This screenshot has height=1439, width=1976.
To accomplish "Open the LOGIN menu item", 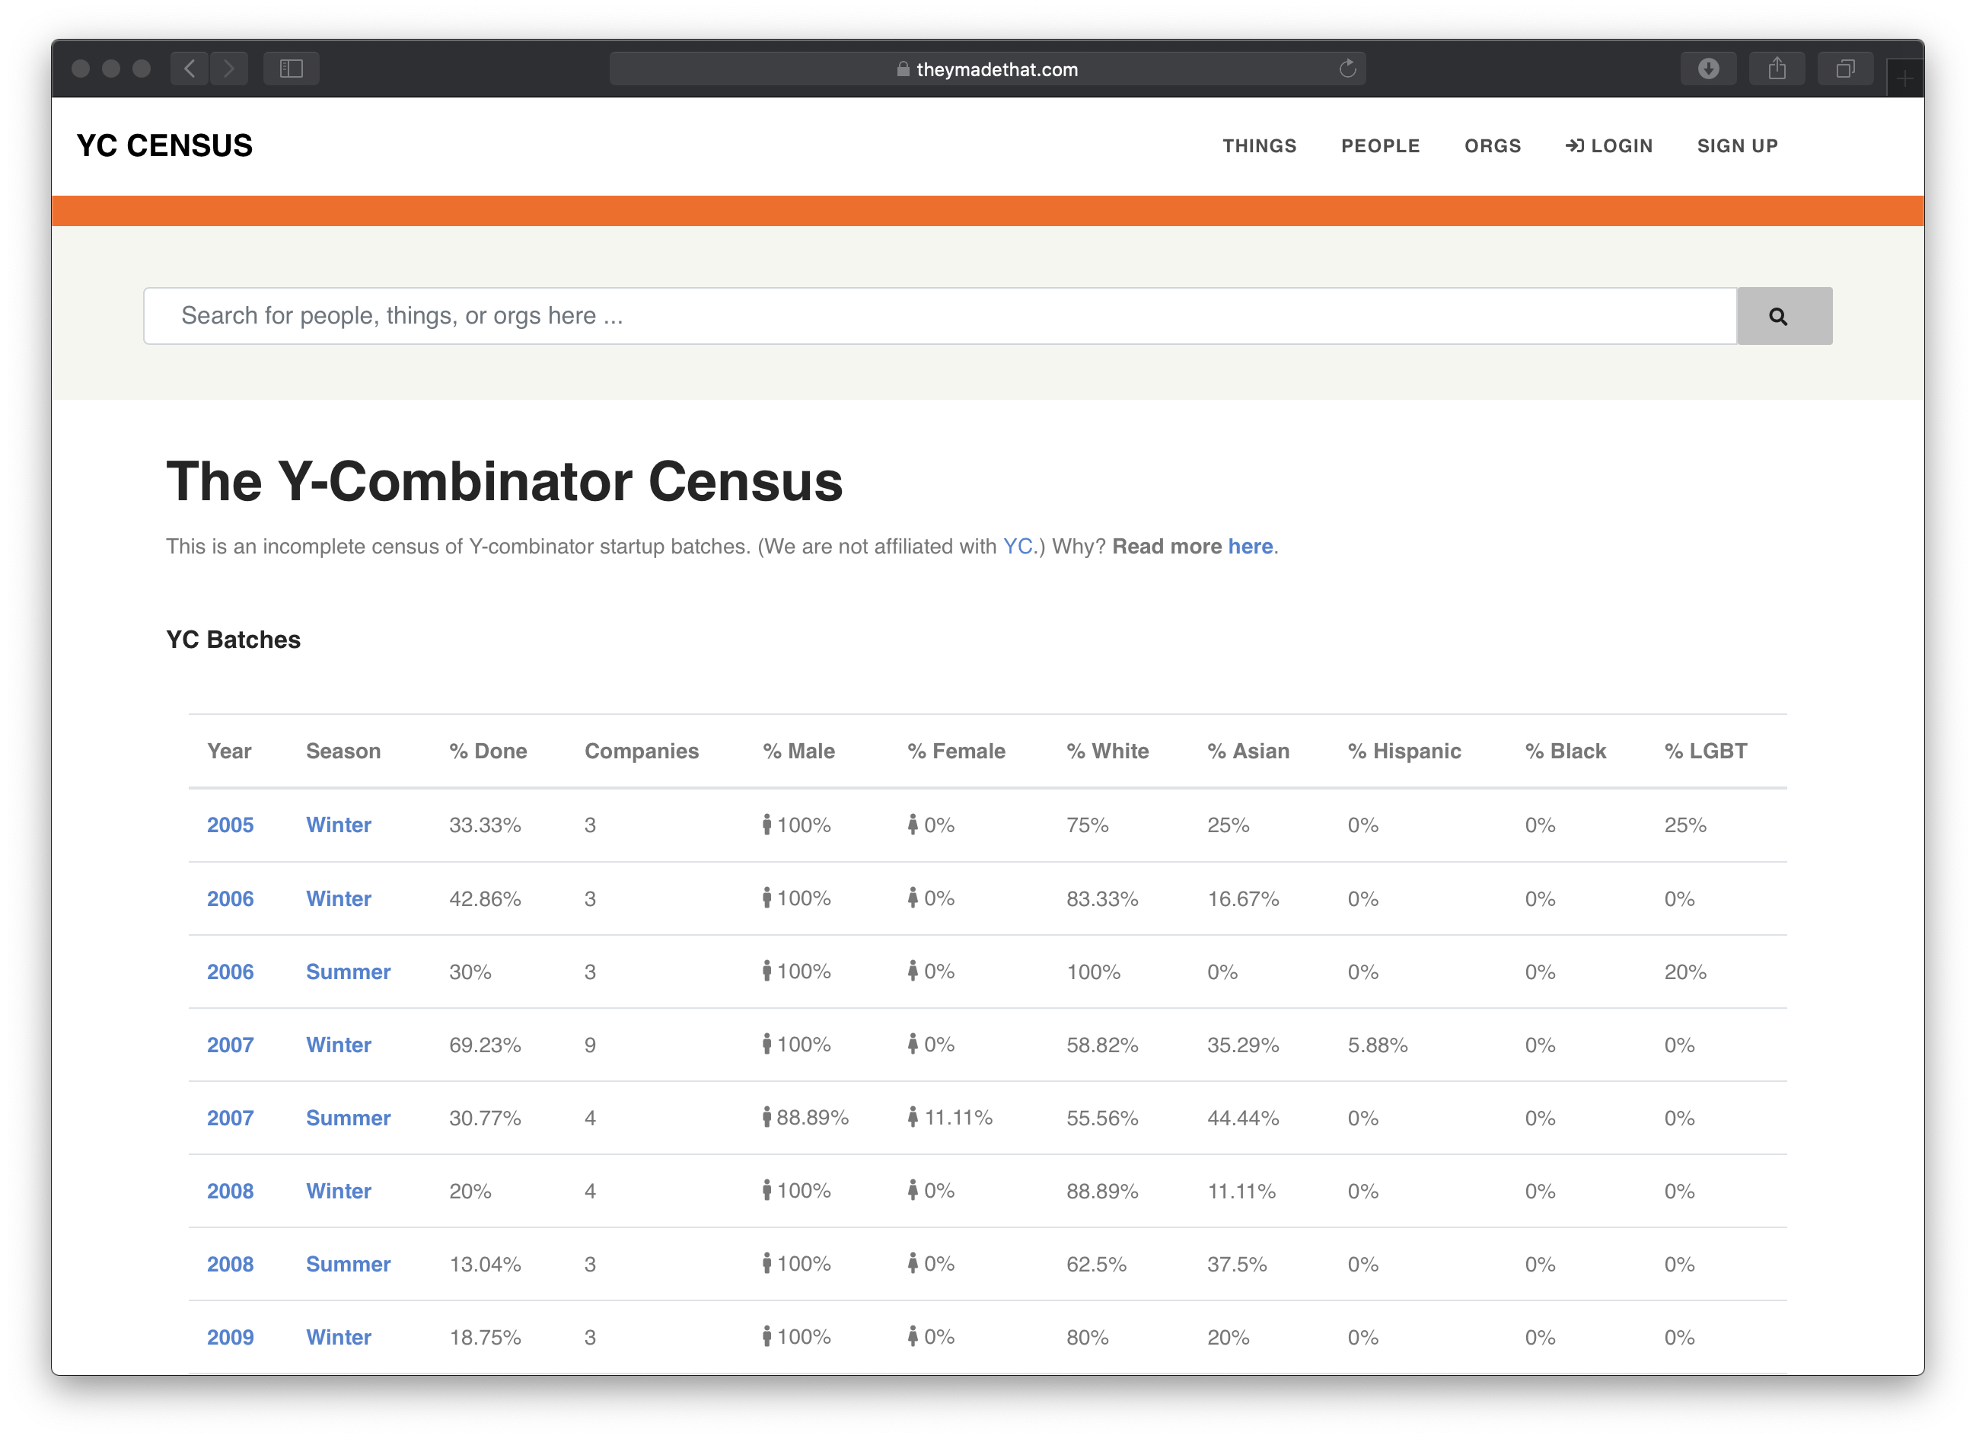I will point(1608,145).
